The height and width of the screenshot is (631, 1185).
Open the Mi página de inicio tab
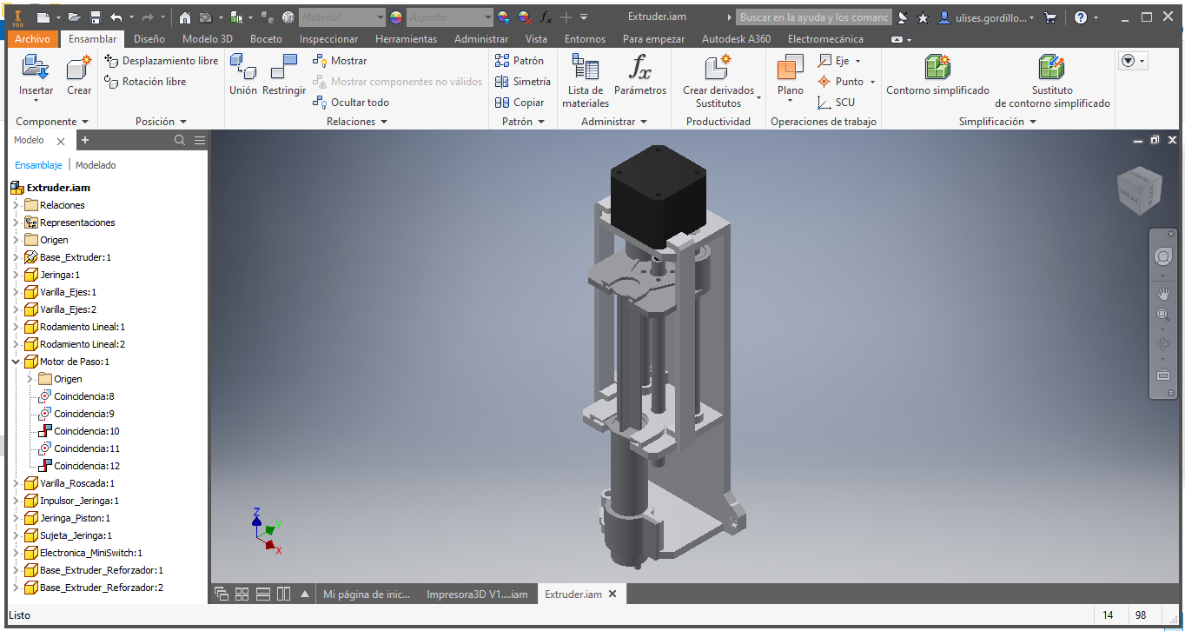click(x=366, y=594)
